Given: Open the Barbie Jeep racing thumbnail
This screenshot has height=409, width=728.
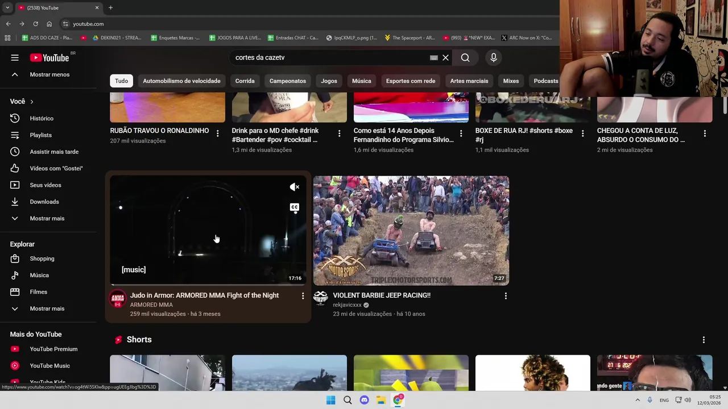Looking at the screenshot, I should click(411, 230).
